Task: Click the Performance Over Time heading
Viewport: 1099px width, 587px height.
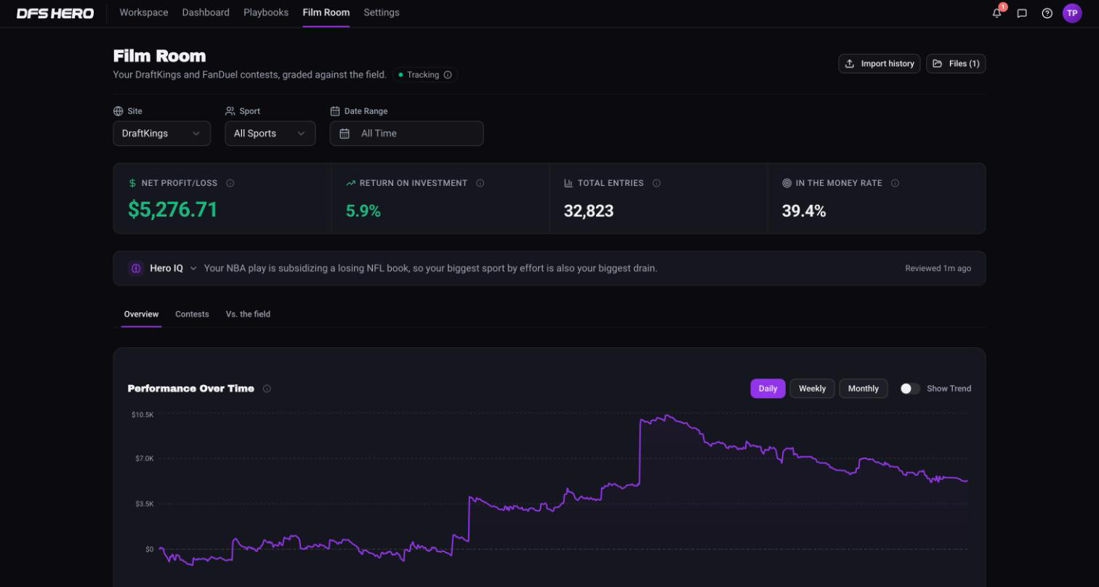Action: click(191, 389)
